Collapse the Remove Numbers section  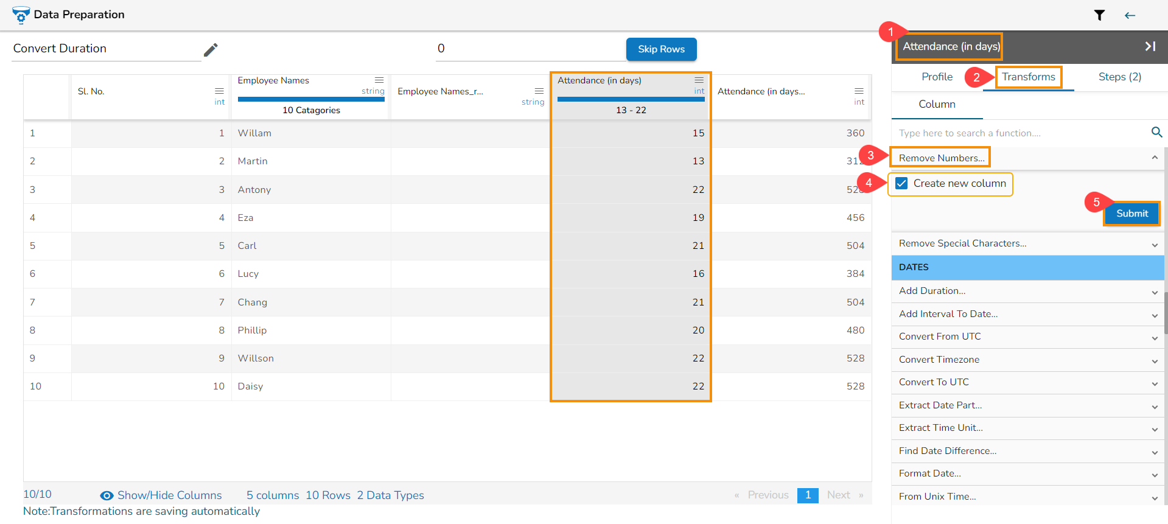(1154, 158)
